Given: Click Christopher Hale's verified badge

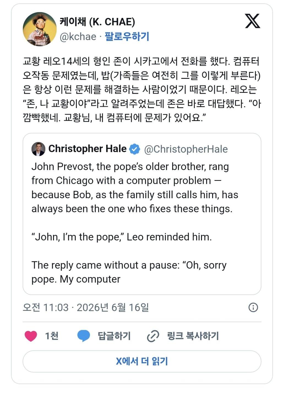Looking at the screenshot, I should pos(135,149).
